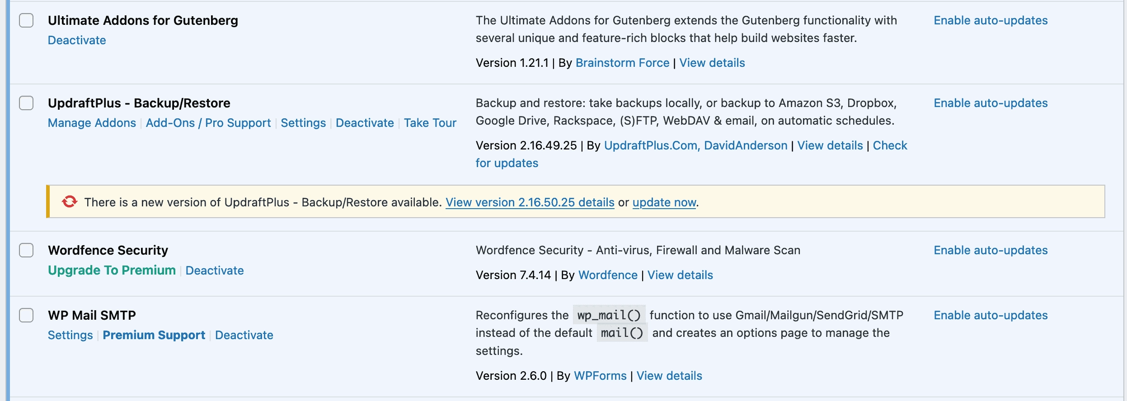Viewport: 1127px width, 401px height.
Task: Tick the Ultimate Addons for Gutenberg checkbox
Action: point(26,20)
